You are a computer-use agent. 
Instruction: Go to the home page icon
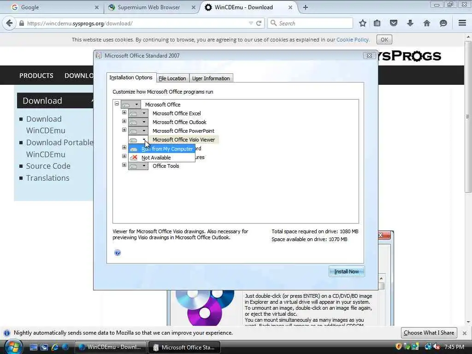tap(426, 23)
